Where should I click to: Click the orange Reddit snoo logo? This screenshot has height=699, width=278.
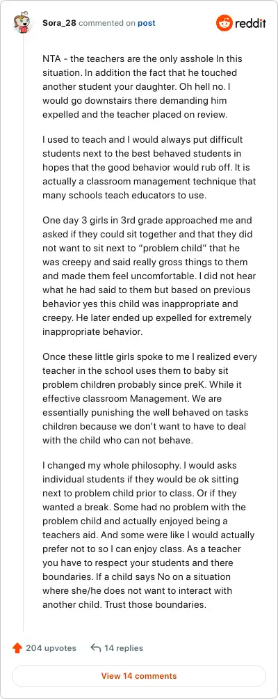click(x=224, y=23)
